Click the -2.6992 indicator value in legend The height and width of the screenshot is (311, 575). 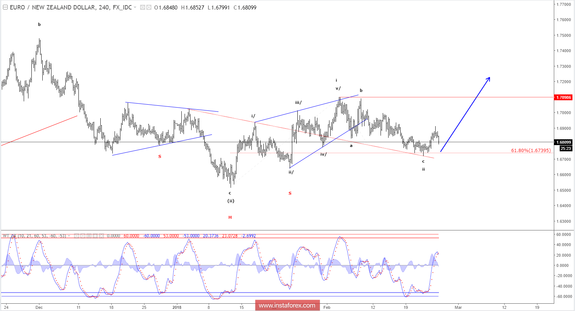[248, 236]
